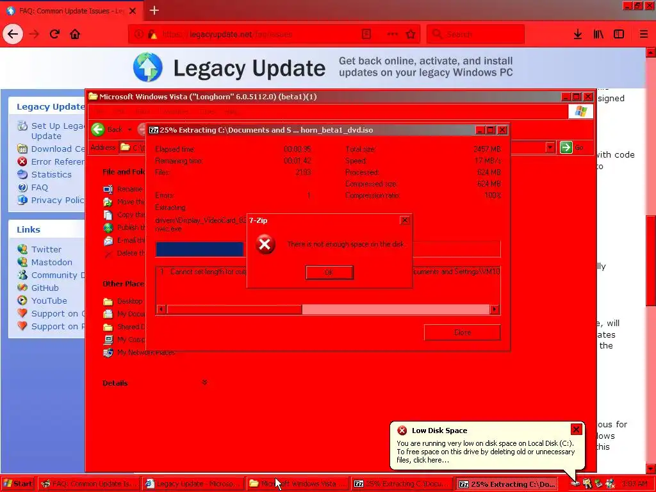This screenshot has width=656, height=492.
Task: Open the Explorer address bar dropdown
Action: coord(550,147)
